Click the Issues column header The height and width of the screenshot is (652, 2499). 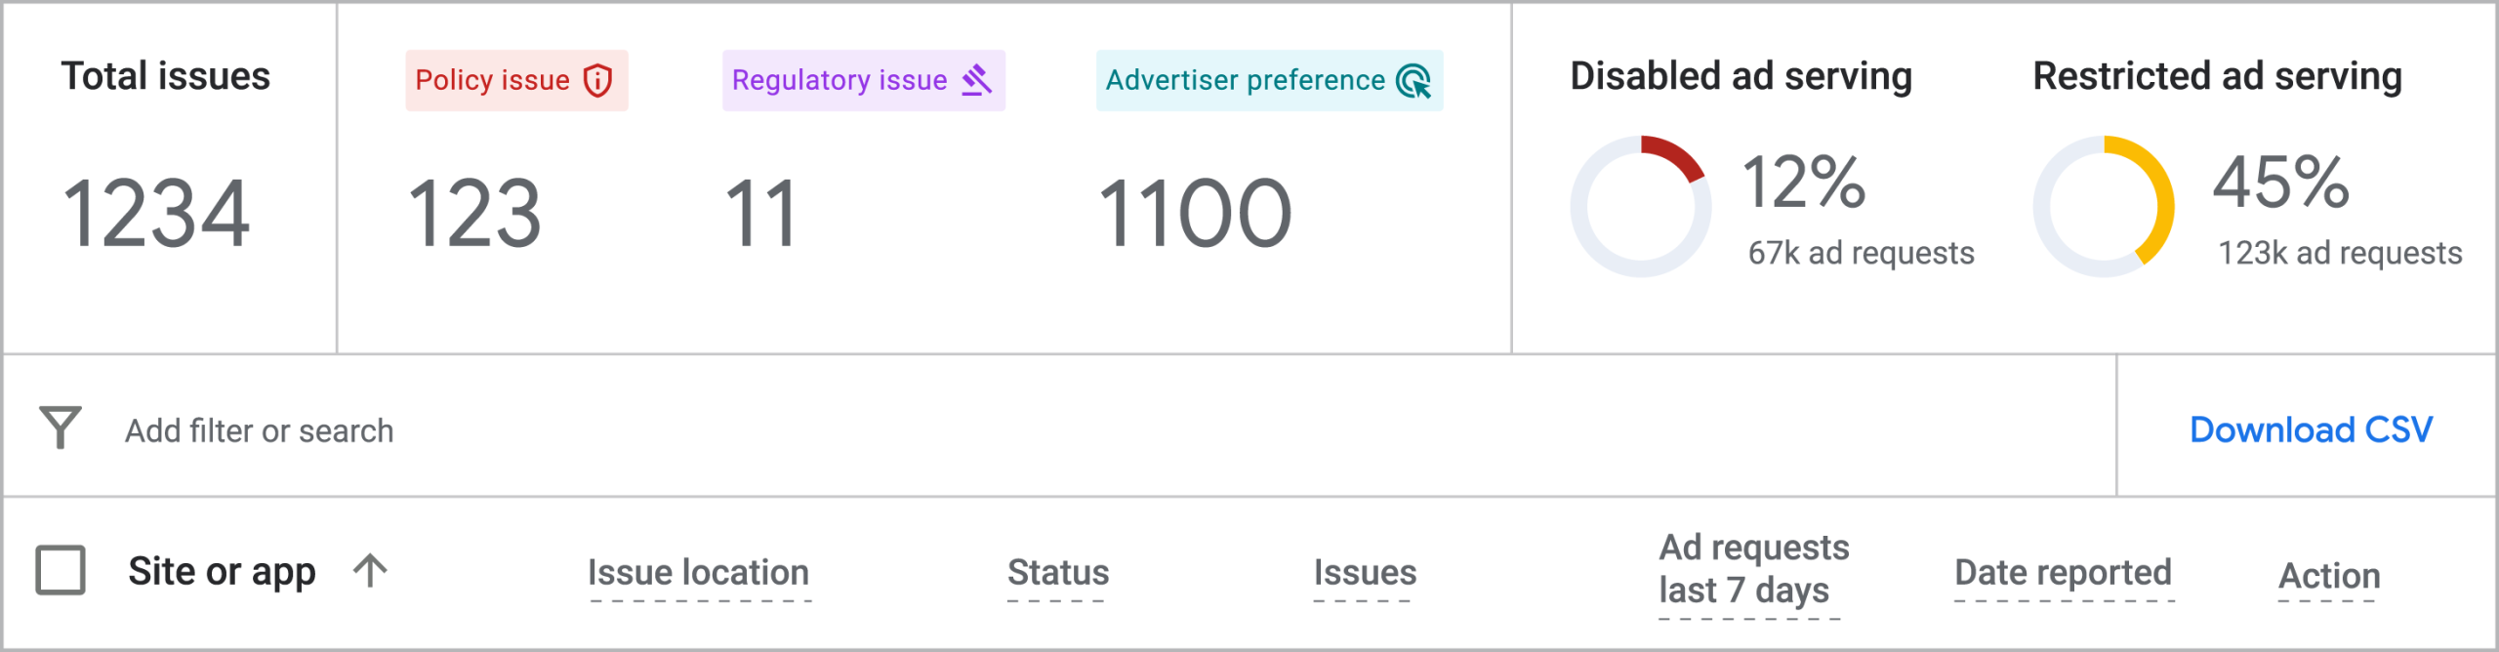tap(1365, 572)
